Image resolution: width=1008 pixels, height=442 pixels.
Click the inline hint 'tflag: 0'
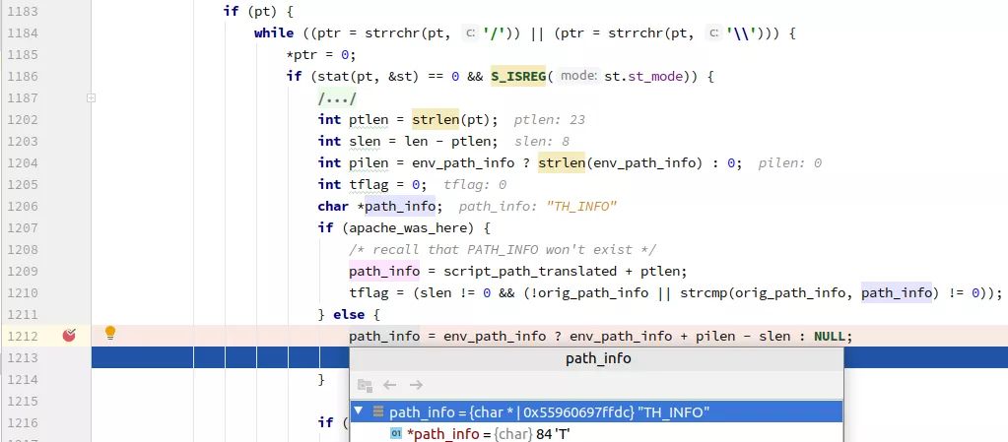[475, 185]
